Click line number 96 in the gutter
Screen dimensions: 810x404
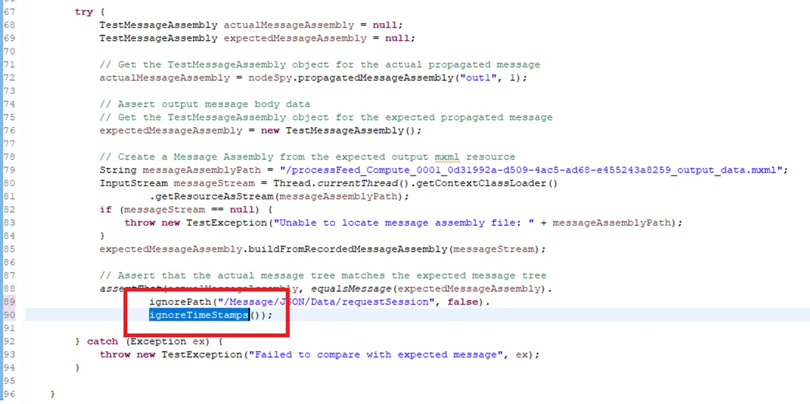(10, 395)
